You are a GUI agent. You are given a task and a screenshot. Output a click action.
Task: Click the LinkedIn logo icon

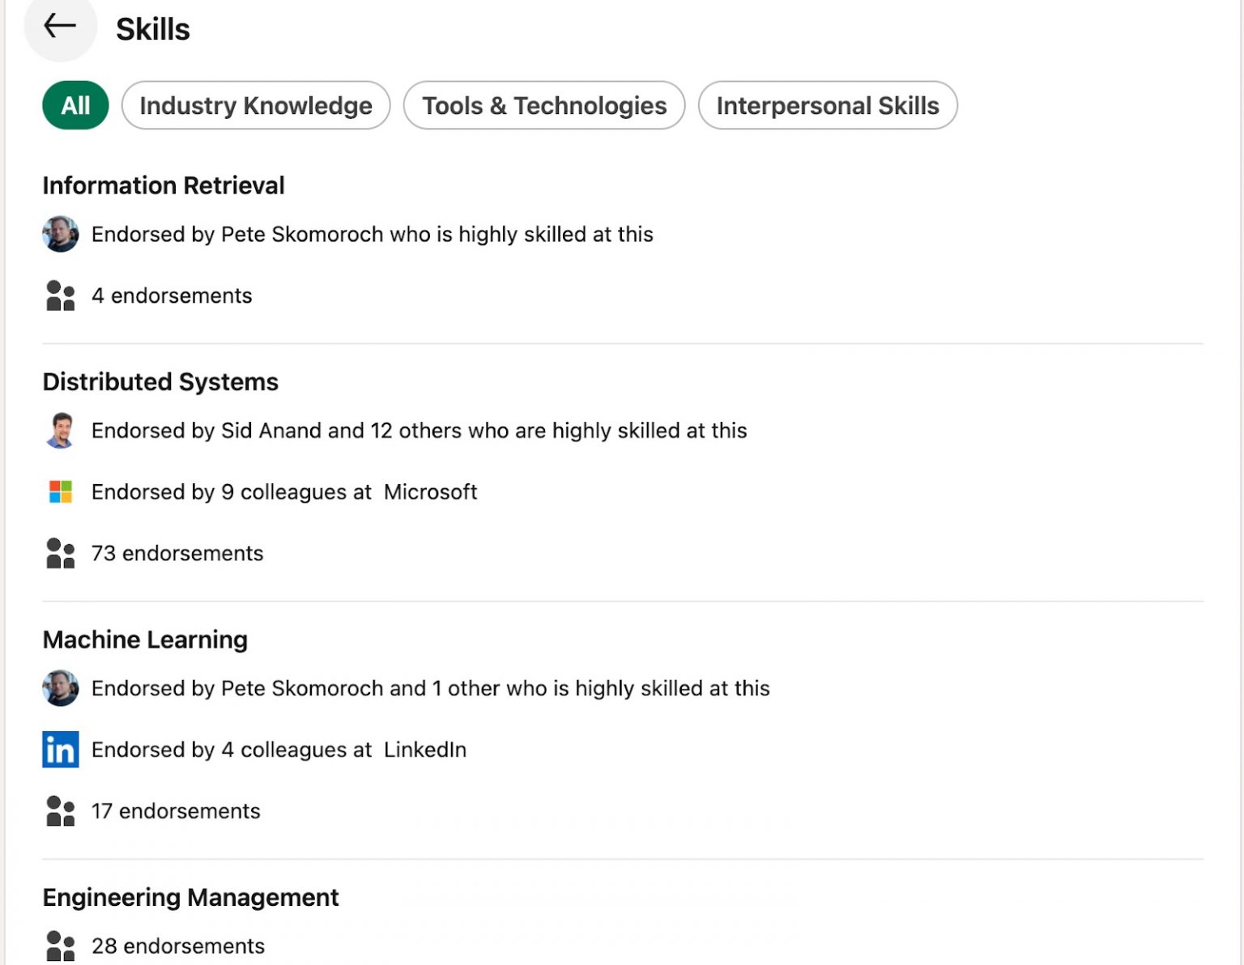coord(61,749)
